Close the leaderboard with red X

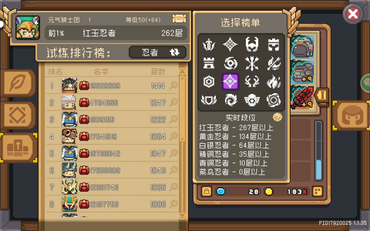coord(353,14)
